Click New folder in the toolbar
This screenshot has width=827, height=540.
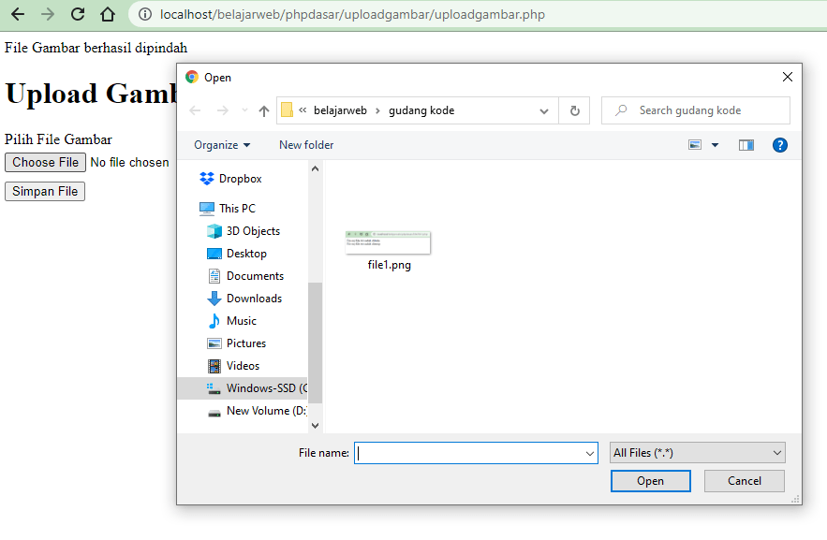click(306, 145)
